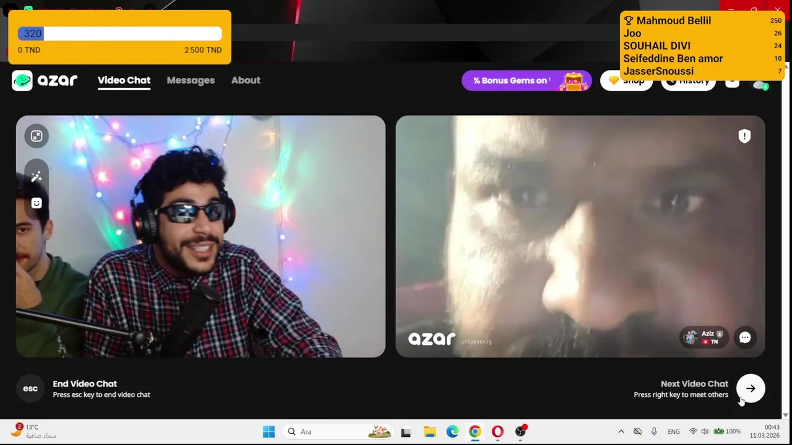The image size is (792, 445).
Task: Open the Video Chat tab
Action: (124, 80)
